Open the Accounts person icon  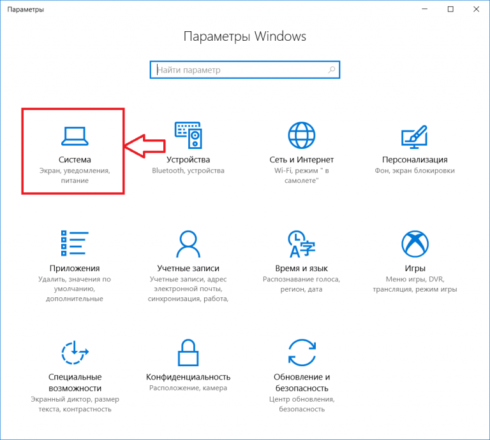click(188, 244)
